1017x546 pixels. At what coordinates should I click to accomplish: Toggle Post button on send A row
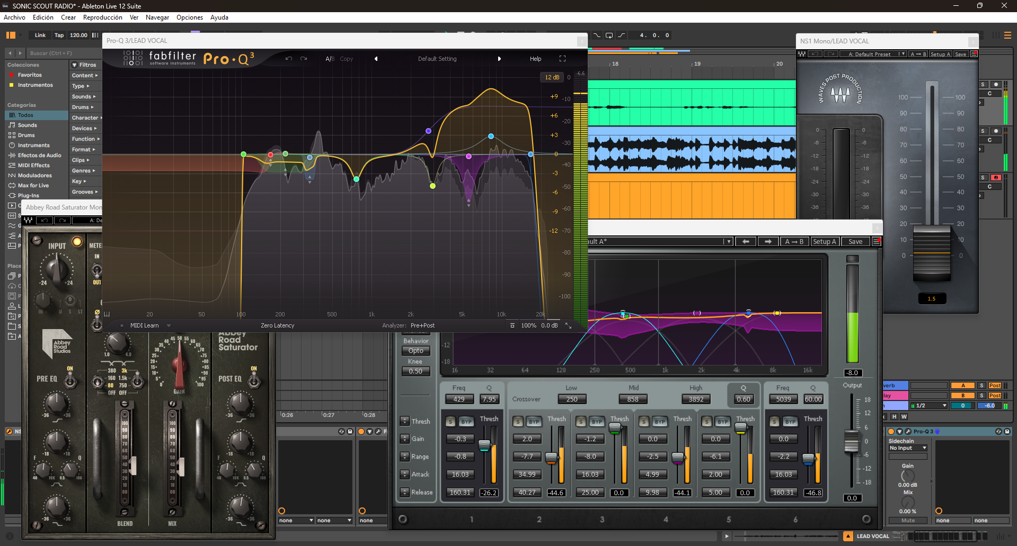tap(995, 386)
